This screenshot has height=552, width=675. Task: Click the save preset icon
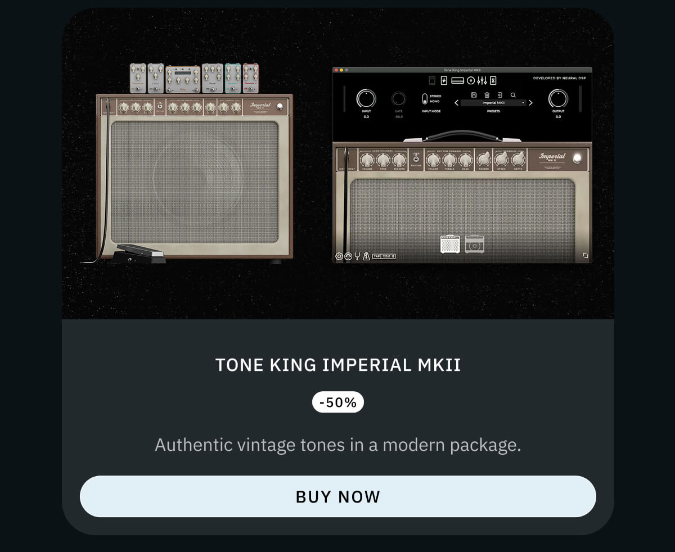click(475, 95)
